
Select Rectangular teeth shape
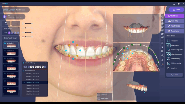[x=11, y=75]
